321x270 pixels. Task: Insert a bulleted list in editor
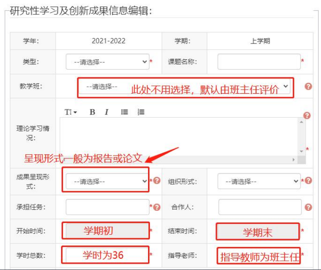(x=125, y=112)
